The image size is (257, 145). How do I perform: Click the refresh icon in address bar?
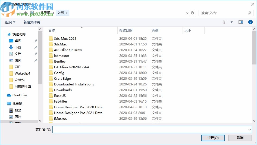tap(193, 13)
